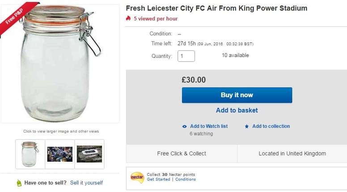This screenshot has height=192, width=347.
Task: Follow the Nectar Get Started link
Action: tap(158, 179)
